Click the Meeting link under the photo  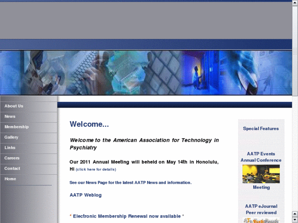coord(262,187)
